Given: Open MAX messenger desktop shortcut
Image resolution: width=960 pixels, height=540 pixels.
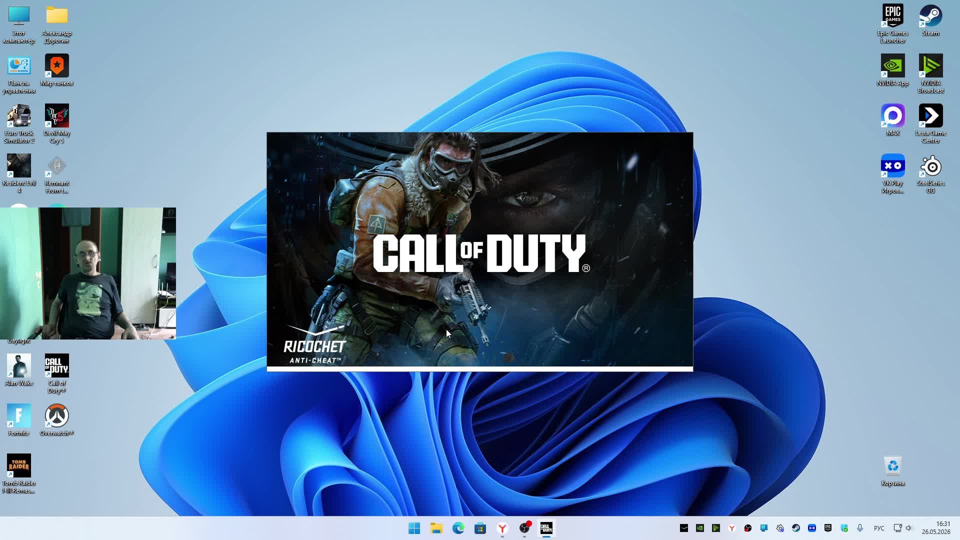Looking at the screenshot, I should (x=892, y=120).
